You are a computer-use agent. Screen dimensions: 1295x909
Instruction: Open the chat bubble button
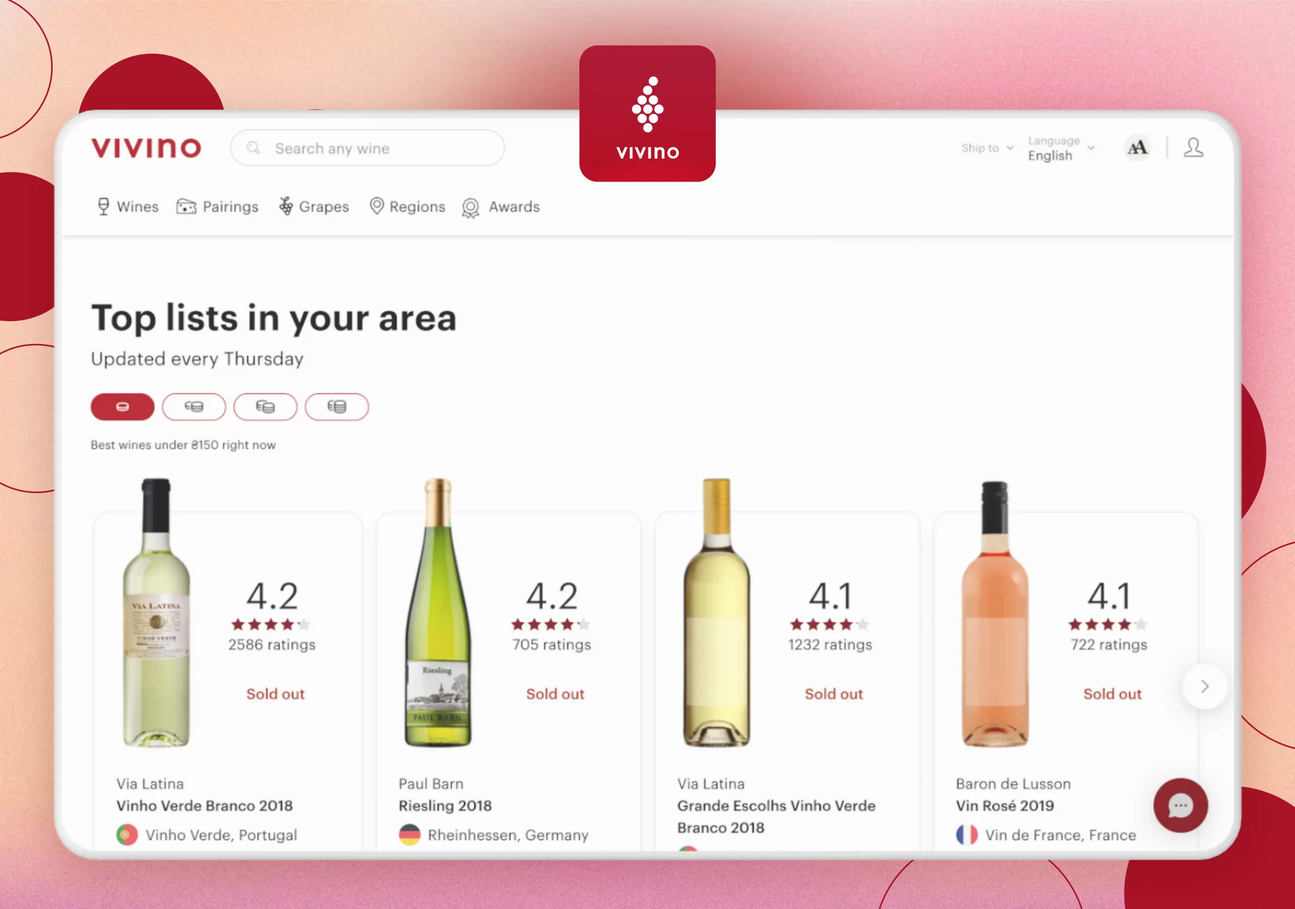(x=1181, y=805)
